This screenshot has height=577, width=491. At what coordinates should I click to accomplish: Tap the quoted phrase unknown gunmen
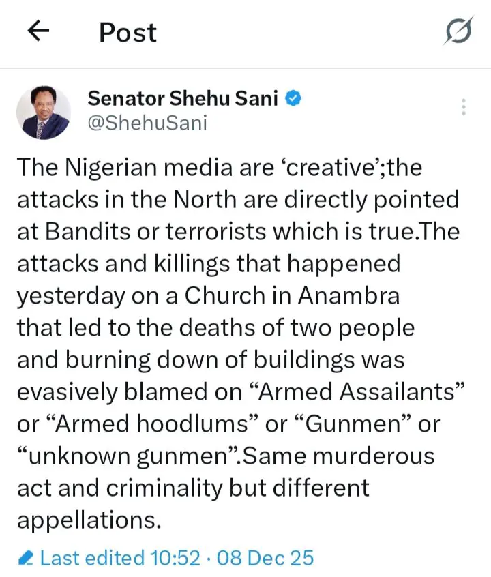point(127,455)
